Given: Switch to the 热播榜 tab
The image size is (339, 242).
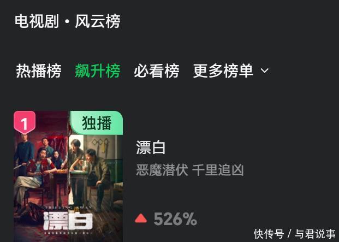Looking at the screenshot, I should 38,70.
